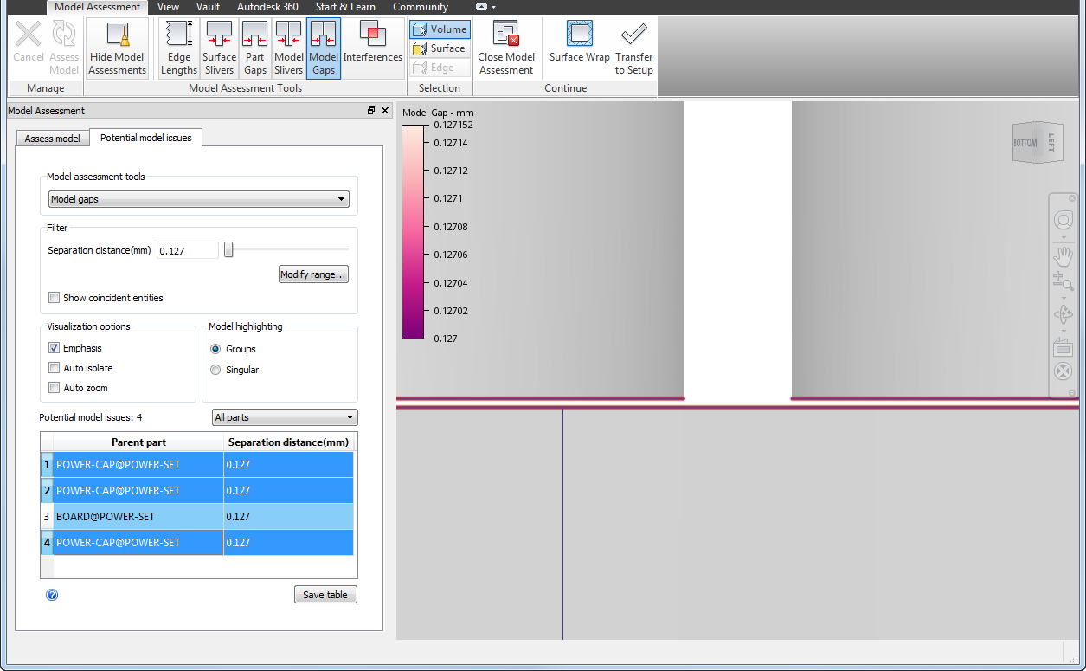Screen dimensions: 1086x671
Task: Open the Start & Learn ribbon tab
Action: (344, 7)
